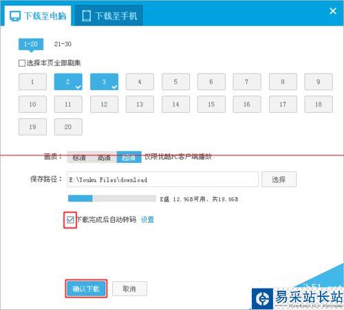344x310 pixels.
Task: Deselect episode 2
Action: coord(68,82)
